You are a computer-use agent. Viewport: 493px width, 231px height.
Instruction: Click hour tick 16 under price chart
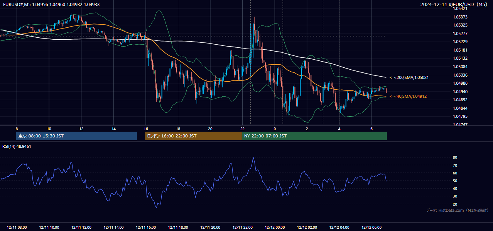coord(145,129)
